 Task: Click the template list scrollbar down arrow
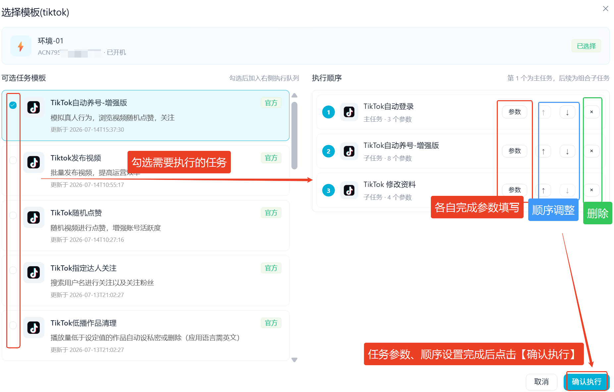[294, 360]
